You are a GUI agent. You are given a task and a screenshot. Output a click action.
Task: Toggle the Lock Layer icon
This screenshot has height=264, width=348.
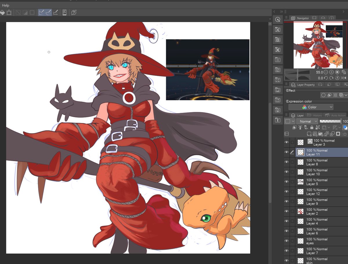[312, 128]
